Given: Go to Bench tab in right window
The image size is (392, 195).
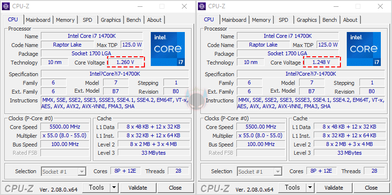Looking at the screenshot, I should pos(329,20).
